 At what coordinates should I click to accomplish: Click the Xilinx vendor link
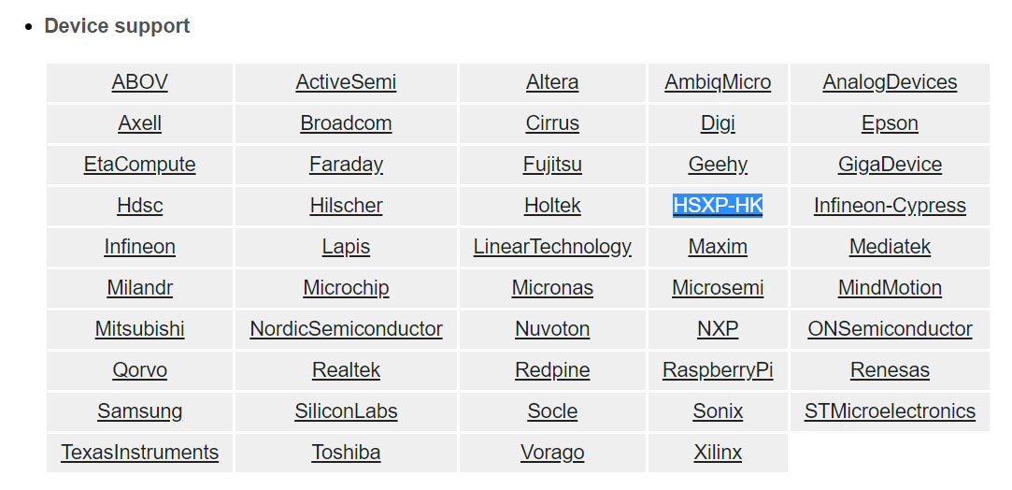coord(718,453)
